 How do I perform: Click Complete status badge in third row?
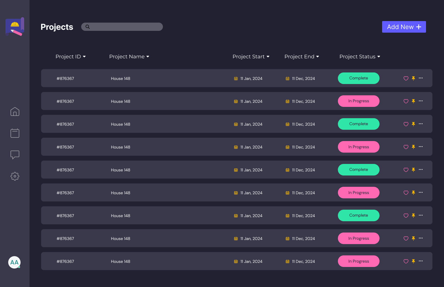[x=359, y=124]
